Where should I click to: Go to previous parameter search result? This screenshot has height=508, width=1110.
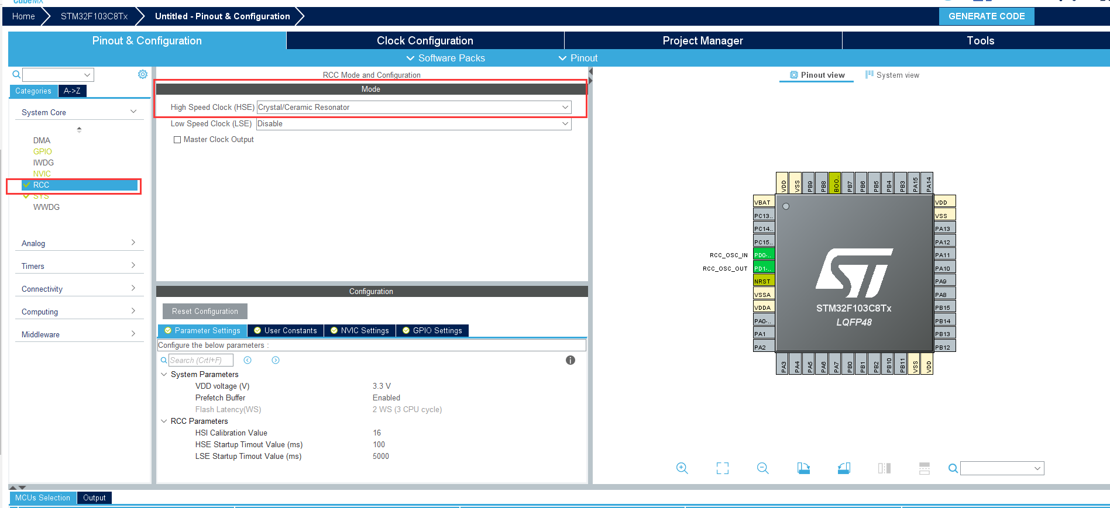[248, 360]
